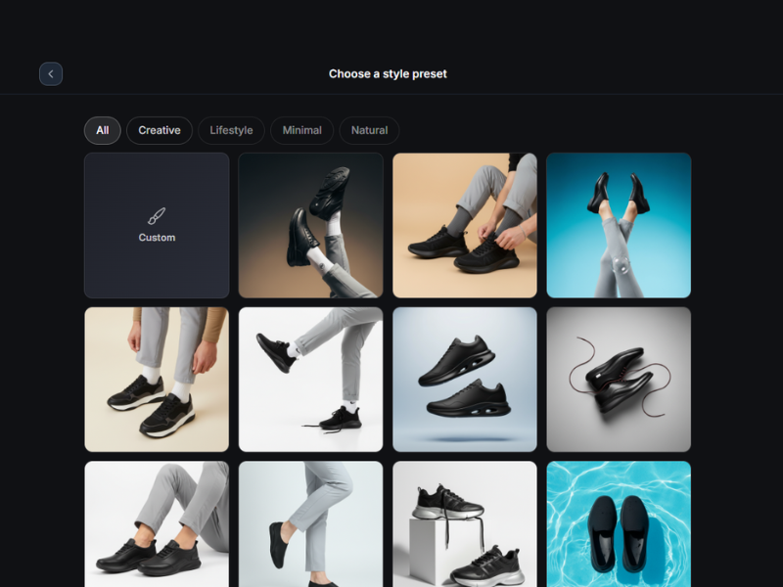
Task: Choose the floating sneakers pale blue preset
Action: click(465, 380)
